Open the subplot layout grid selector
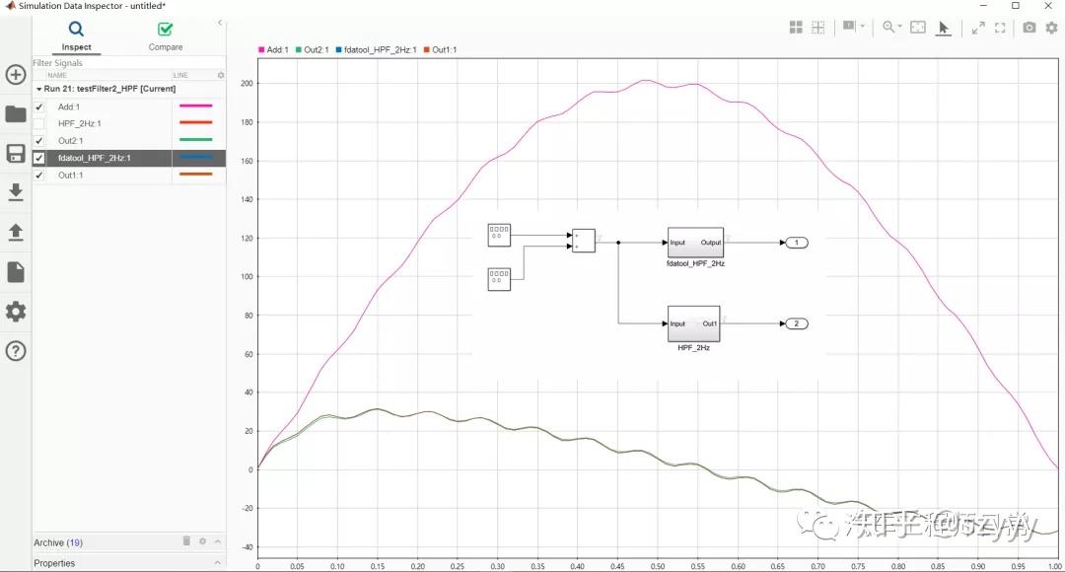This screenshot has width=1065, height=572. [x=796, y=27]
